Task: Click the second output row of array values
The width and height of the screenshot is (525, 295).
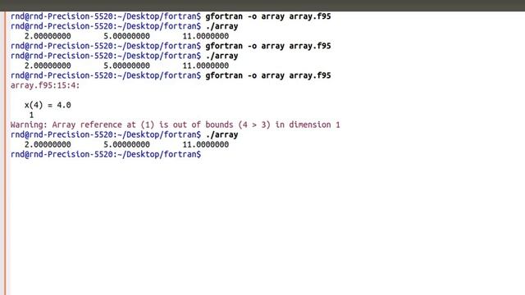Action: (x=126, y=66)
